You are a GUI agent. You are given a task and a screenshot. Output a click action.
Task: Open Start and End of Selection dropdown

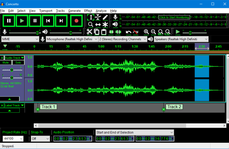point(135,132)
